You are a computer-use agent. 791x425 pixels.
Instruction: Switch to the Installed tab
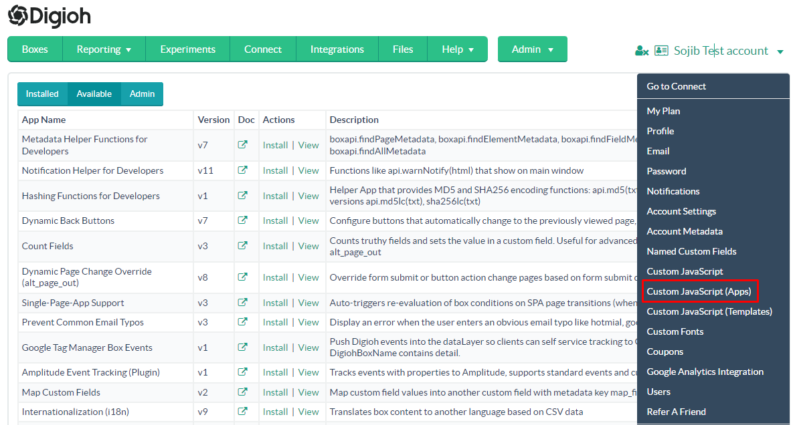[42, 94]
